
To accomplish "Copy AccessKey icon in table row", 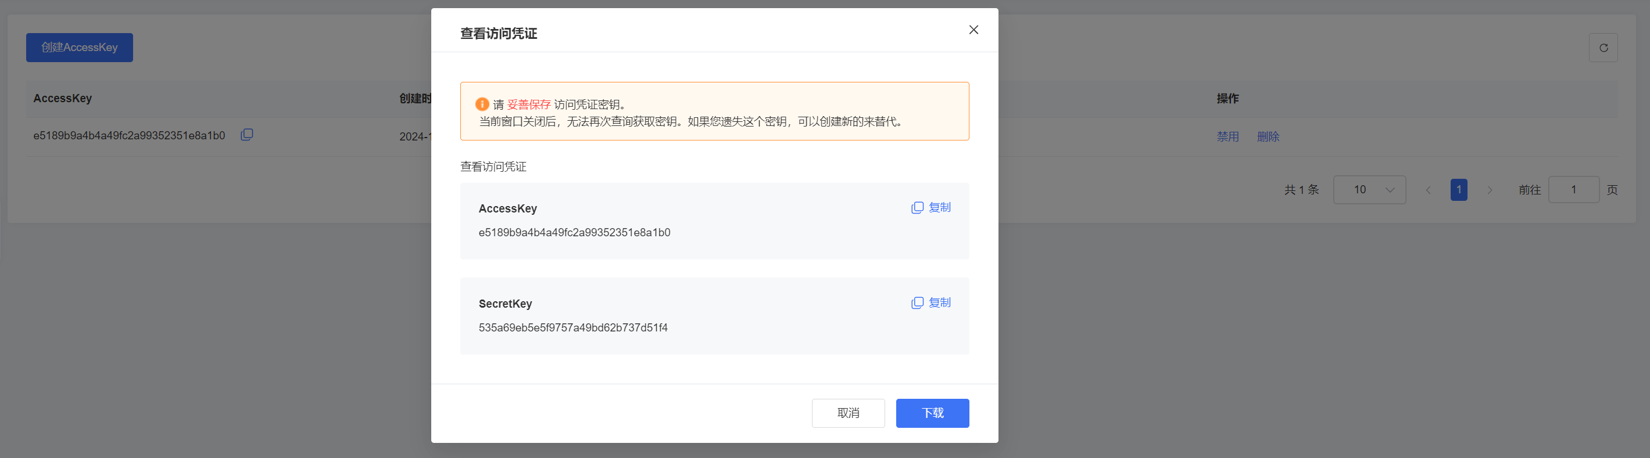I will [246, 135].
